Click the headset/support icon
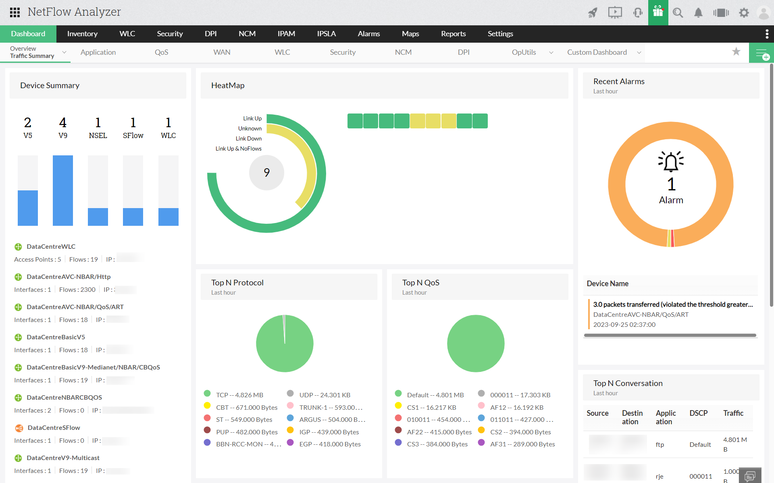Screen dimensions: 774x483 coord(637,12)
